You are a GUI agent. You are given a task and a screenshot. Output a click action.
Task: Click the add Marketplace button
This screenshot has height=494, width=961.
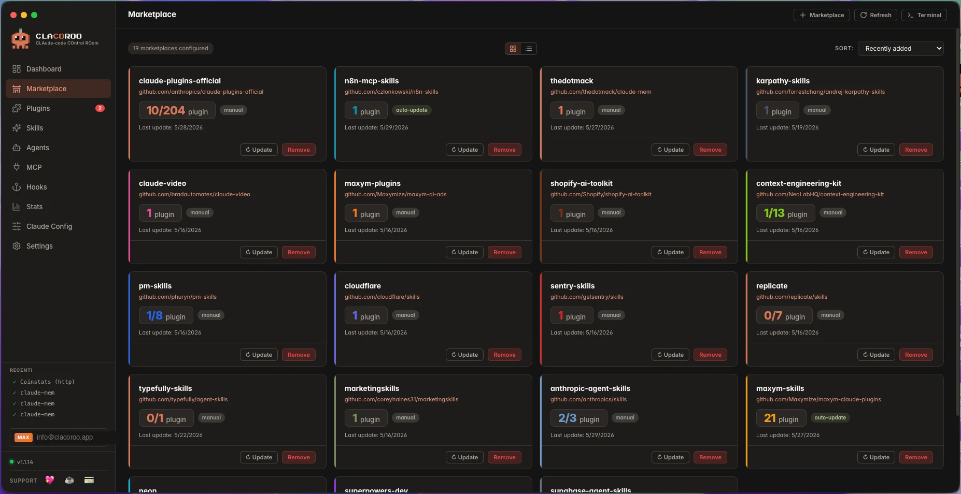coord(822,15)
